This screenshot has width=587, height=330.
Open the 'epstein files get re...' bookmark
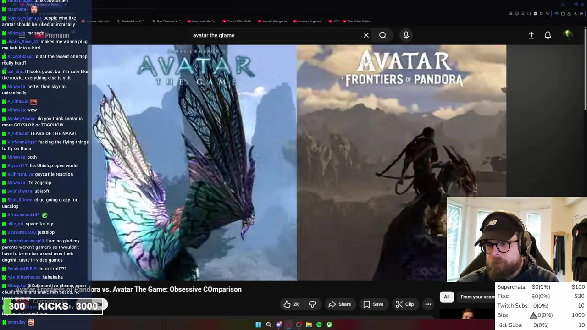pyautogui.click(x=273, y=21)
